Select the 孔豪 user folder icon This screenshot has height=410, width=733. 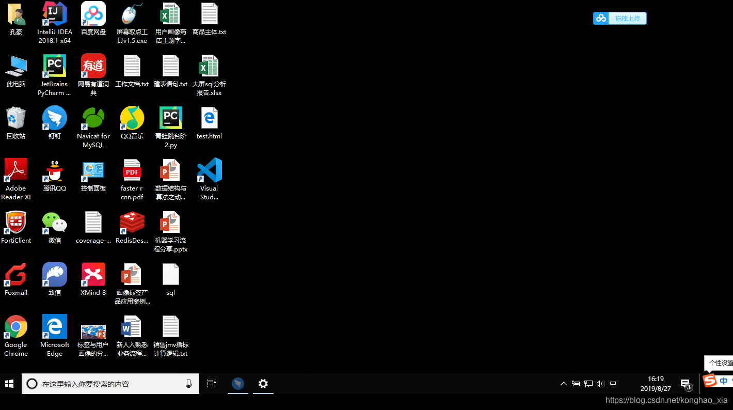pos(16,19)
